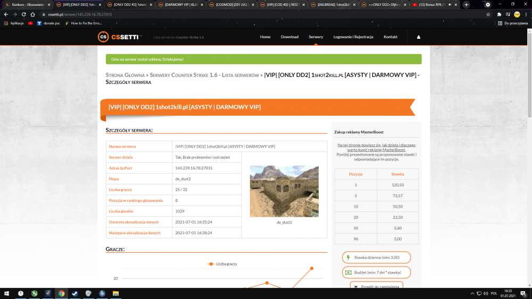The width and height of the screenshot is (532, 299).
Task: Open the How to Fix the Erro... bookmark
Action: point(83,23)
